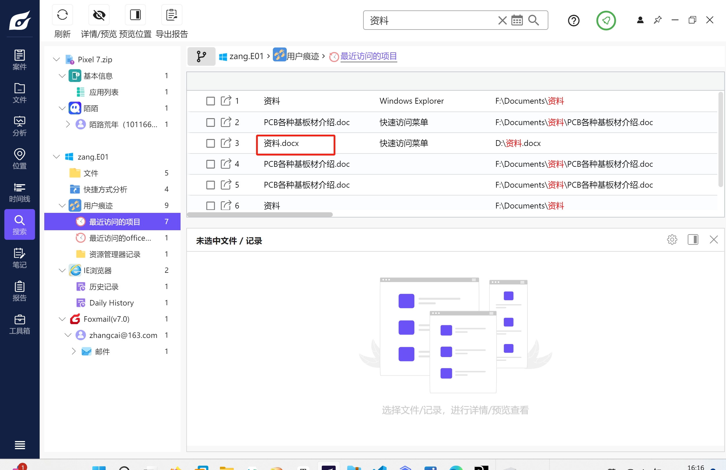This screenshot has width=726, height=470.
Task: Click the 最近访问的项目 breadcrumb link
Action: point(369,56)
